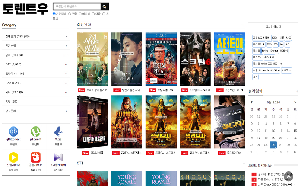The image size is (298, 186).
Task: Select the 다음 search radio option
Action: 93,14
